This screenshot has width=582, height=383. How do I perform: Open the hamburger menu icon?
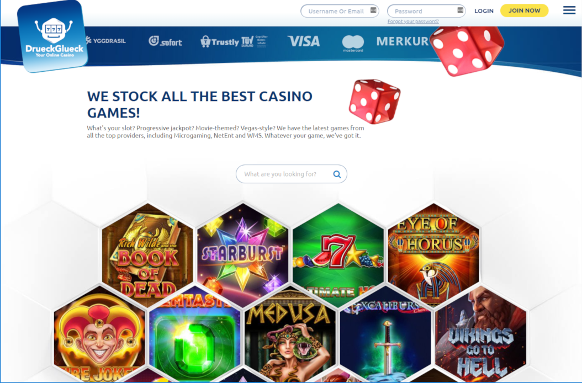(569, 10)
